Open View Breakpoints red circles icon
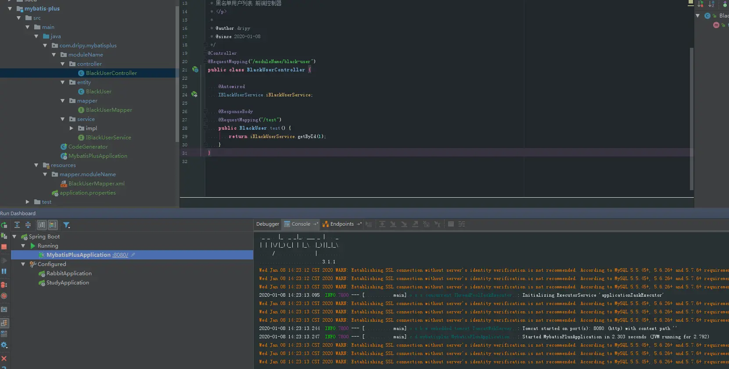This screenshot has width=729, height=369. pos(4,285)
